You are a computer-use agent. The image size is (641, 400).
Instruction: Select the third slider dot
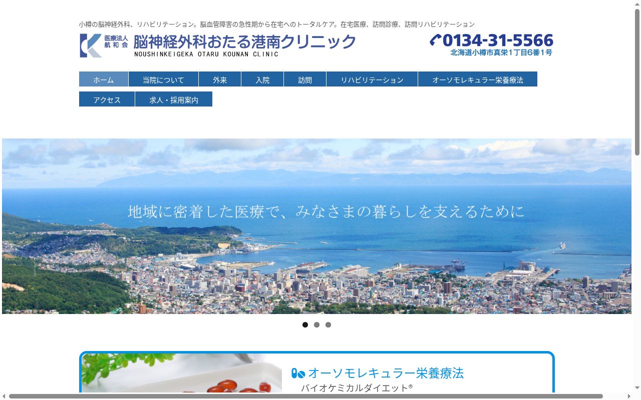pos(328,324)
